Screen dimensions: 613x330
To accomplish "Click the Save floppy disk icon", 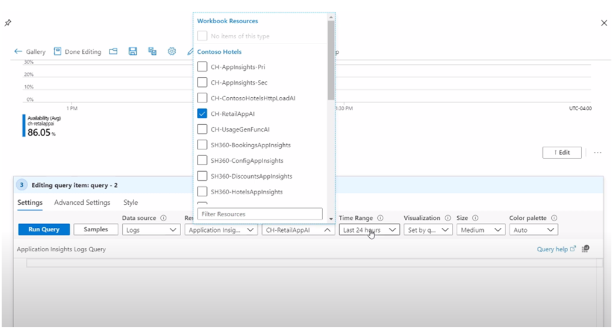I will pos(132,51).
